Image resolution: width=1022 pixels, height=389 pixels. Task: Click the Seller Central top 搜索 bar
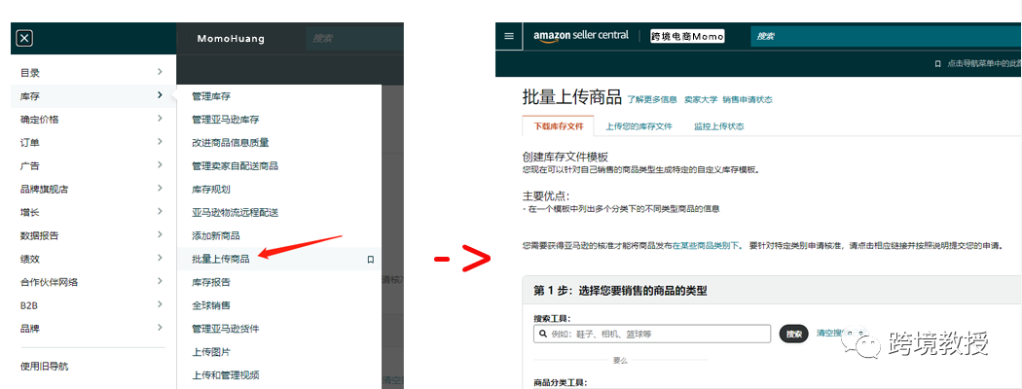click(x=887, y=37)
